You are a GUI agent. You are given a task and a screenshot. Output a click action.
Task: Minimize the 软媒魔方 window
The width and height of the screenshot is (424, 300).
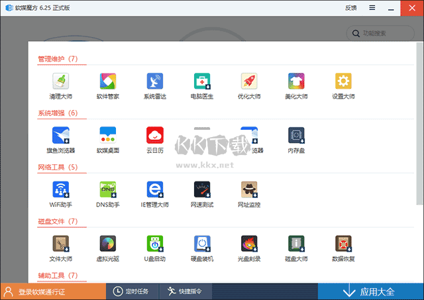pyautogui.click(x=391, y=8)
